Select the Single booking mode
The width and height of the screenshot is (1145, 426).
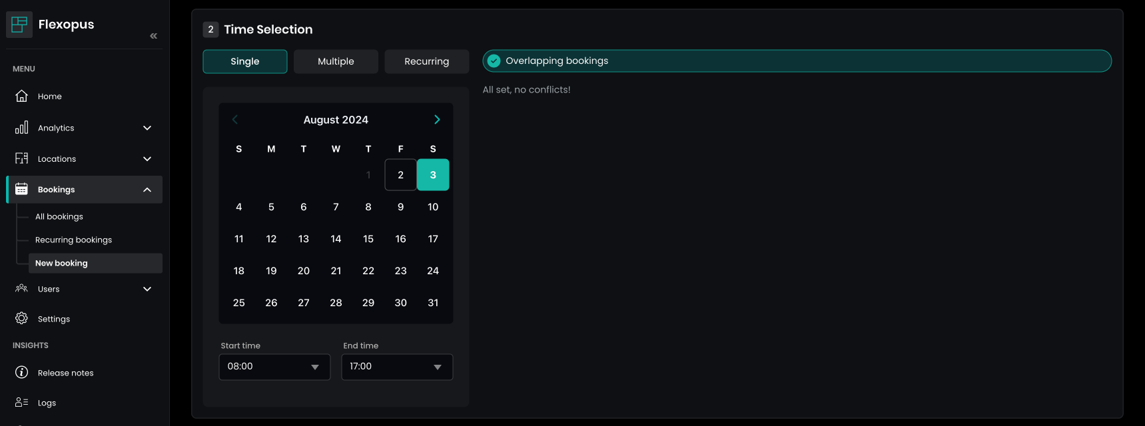tap(245, 61)
